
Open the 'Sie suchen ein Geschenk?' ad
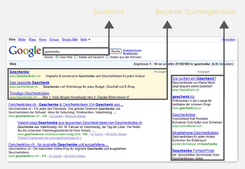pyautogui.click(x=194, y=78)
